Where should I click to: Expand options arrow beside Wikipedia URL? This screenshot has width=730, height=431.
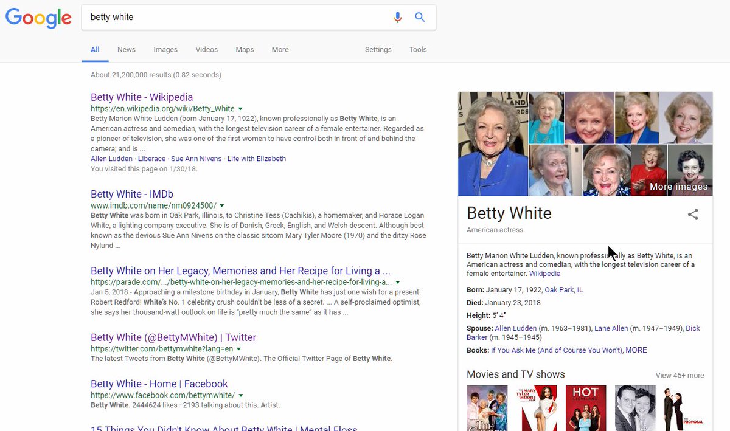tap(240, 109)
